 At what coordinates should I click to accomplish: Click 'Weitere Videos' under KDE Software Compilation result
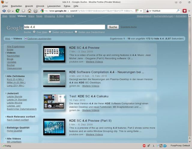tap(91, 86)
